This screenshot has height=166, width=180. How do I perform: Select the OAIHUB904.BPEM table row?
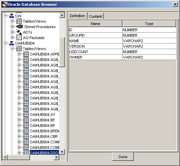44,131
